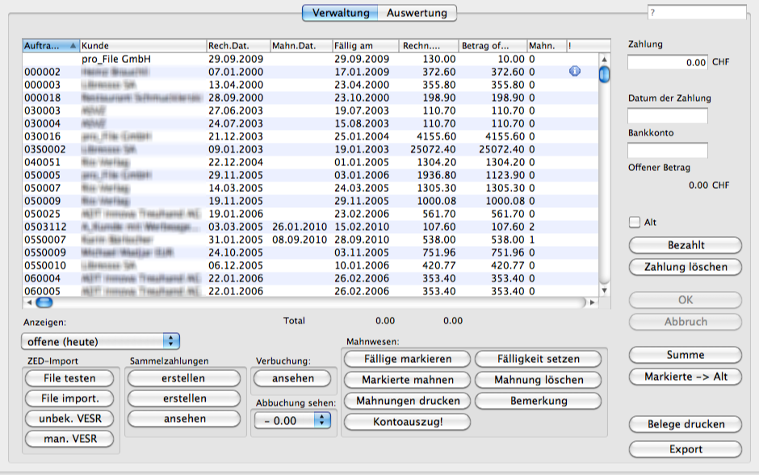
Task: Click the horizontal scrollbar right arrow
Action: coord(593,302)
